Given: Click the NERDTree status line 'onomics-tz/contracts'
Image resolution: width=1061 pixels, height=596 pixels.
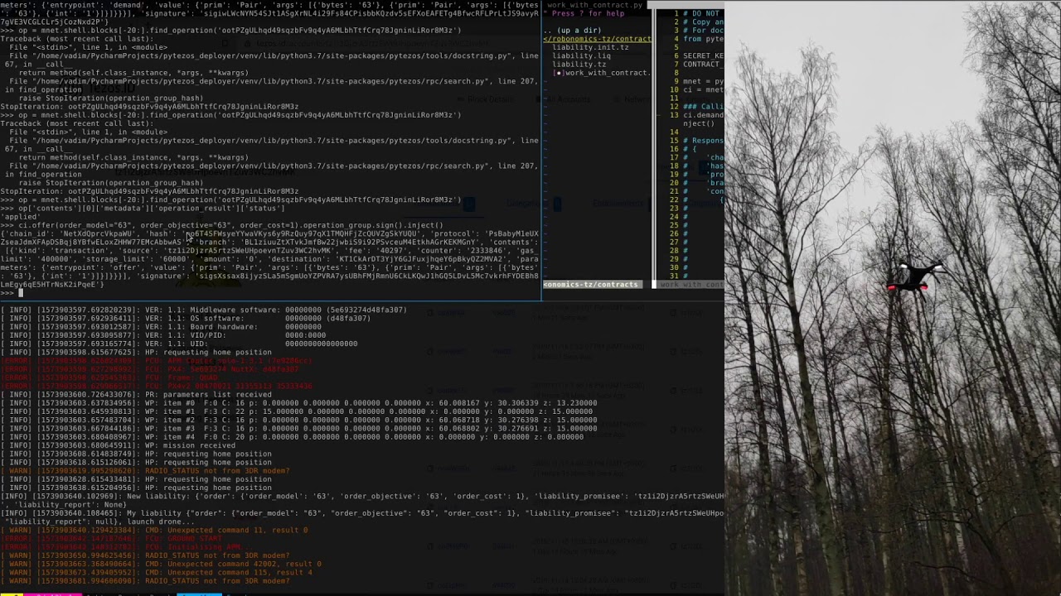Looking at the screenshot, I should [591, 284].
